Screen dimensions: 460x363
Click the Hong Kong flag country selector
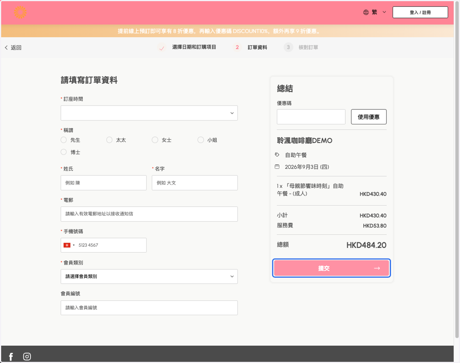[x=69, y=245]
